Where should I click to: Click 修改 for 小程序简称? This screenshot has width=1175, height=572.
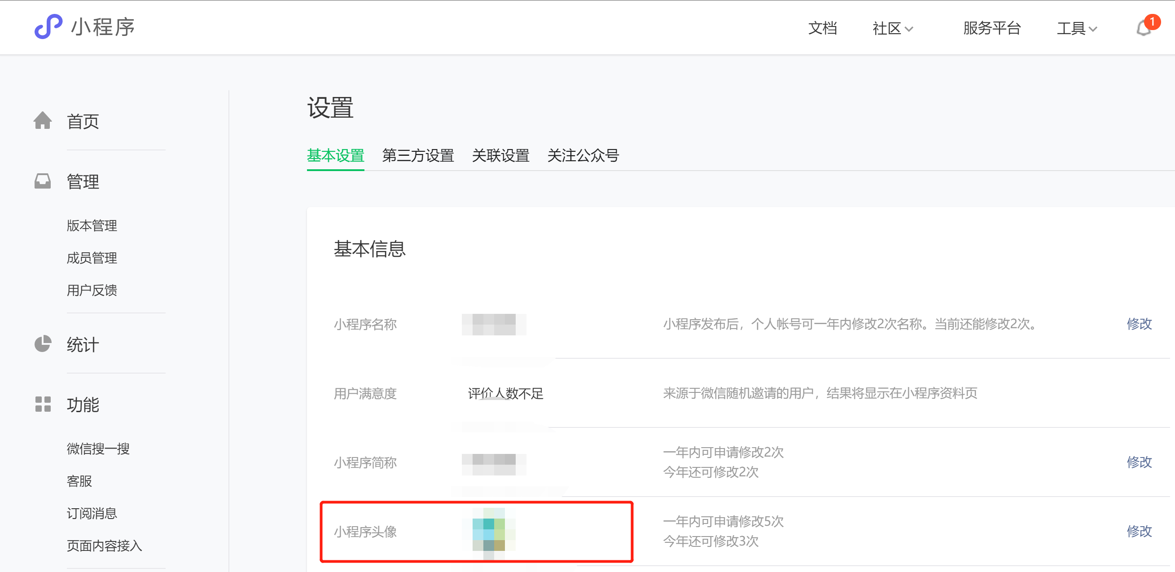1139,462
